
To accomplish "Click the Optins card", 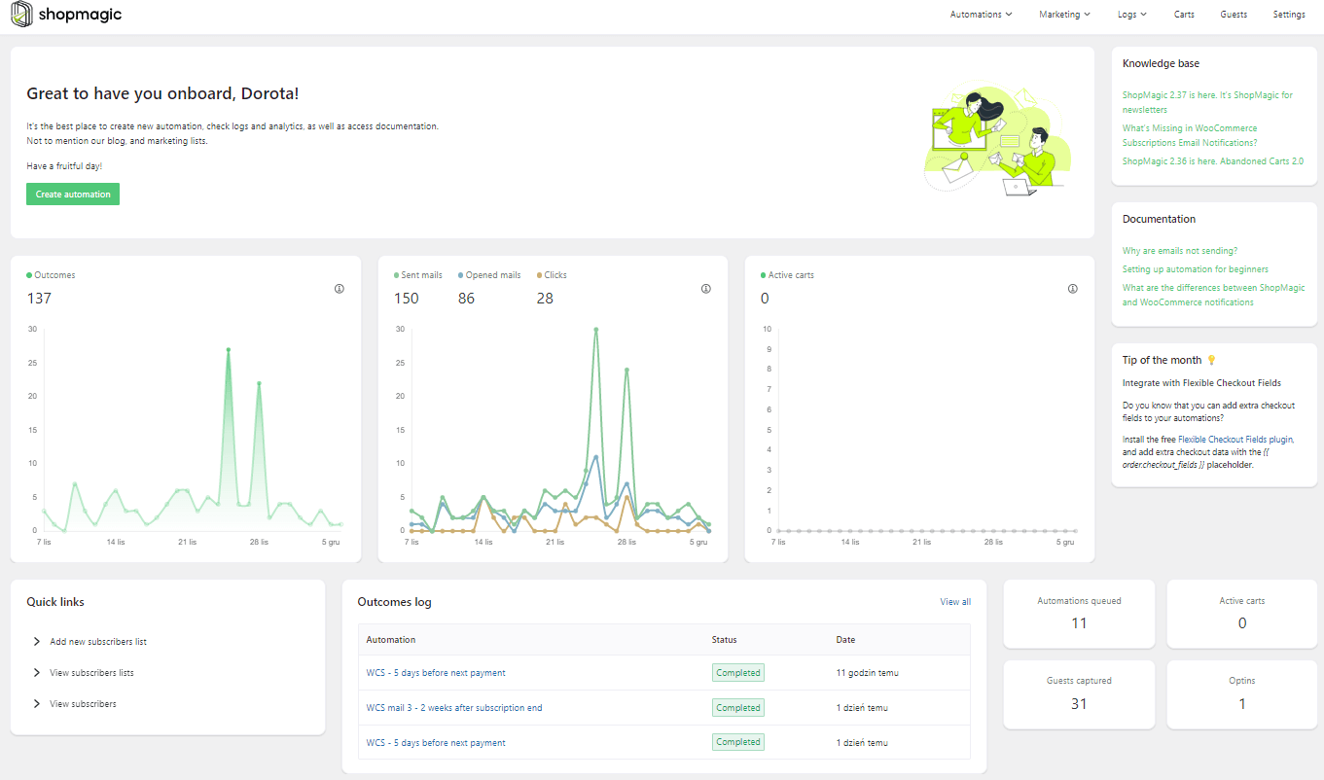I will [1242, 694].
